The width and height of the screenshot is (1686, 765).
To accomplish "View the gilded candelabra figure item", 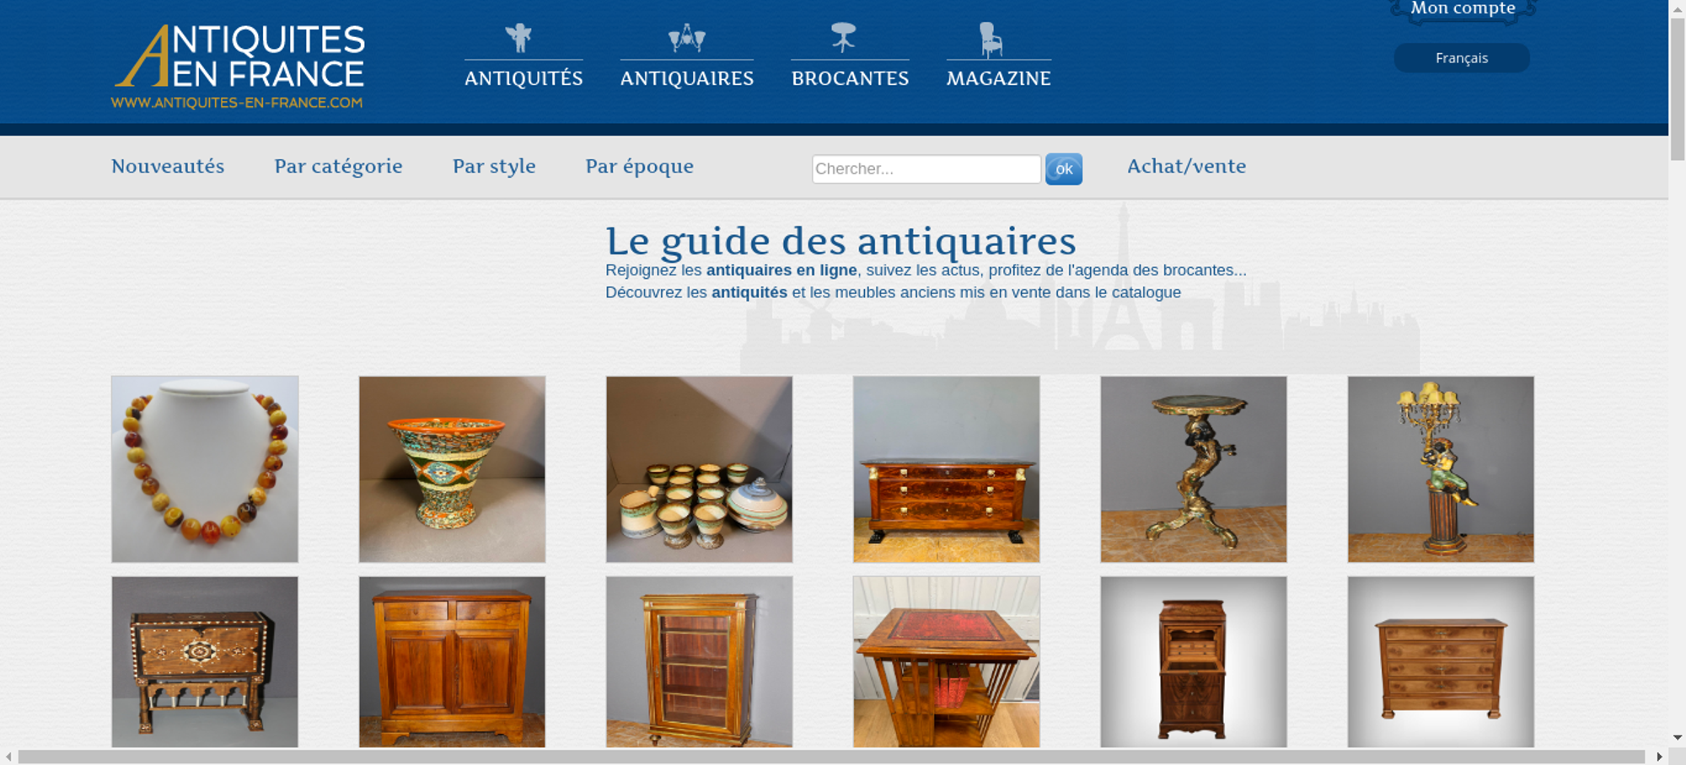I will (x=1441, y=469).
